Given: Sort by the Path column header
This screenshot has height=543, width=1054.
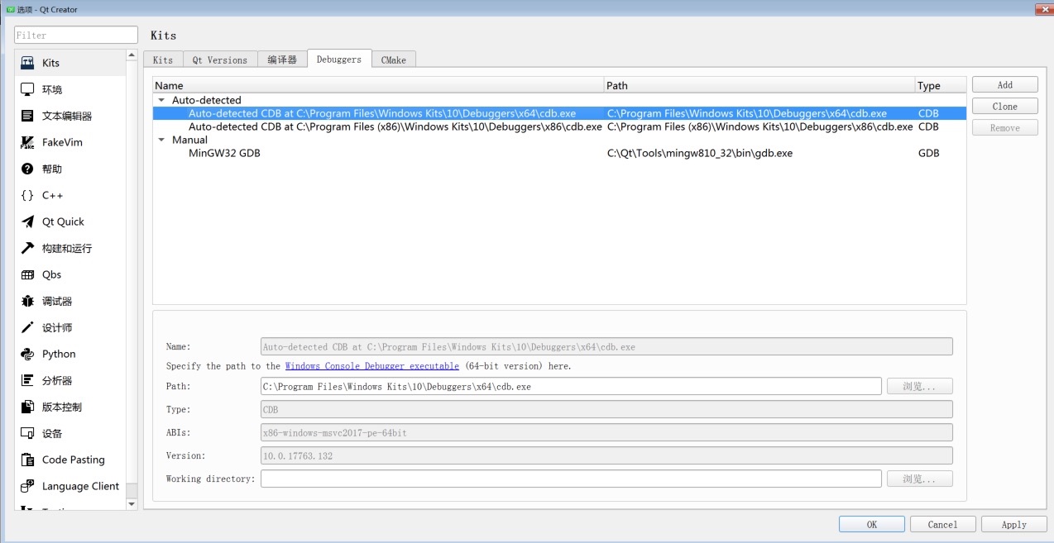Looking at the screenshot, I should pyautogui.click(x=759, y=85).
